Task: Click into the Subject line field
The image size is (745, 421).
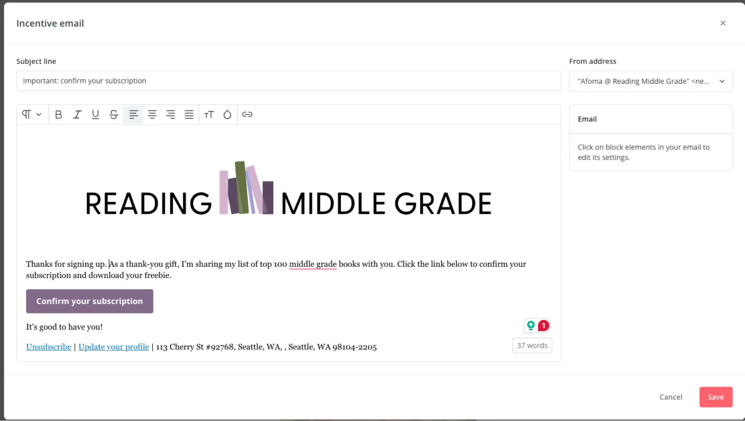Action: pos(288,81)
